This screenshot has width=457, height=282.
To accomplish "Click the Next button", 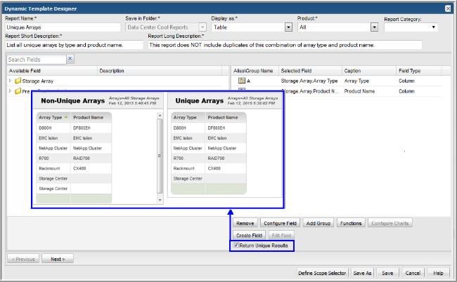I will coord(58,259).
